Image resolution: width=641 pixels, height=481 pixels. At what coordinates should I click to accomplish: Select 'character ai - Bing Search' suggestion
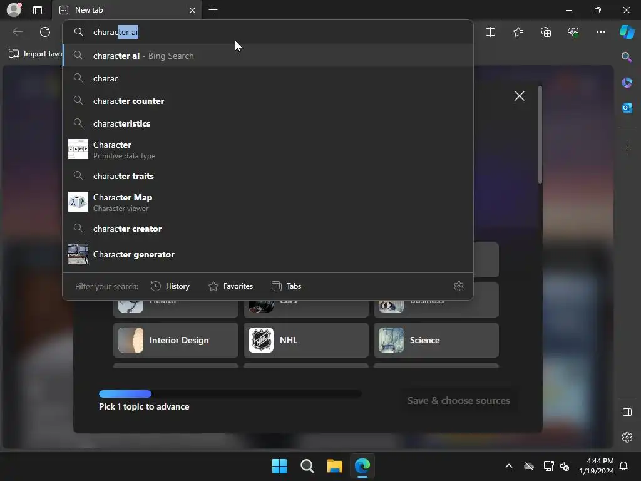pyautogui.click(x=268, y=56)
